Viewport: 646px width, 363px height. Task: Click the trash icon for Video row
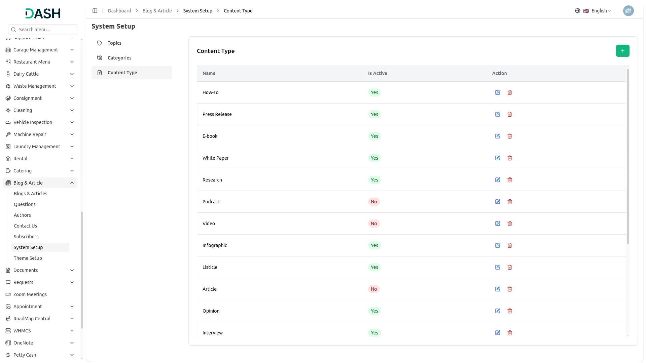click(510, 224)
